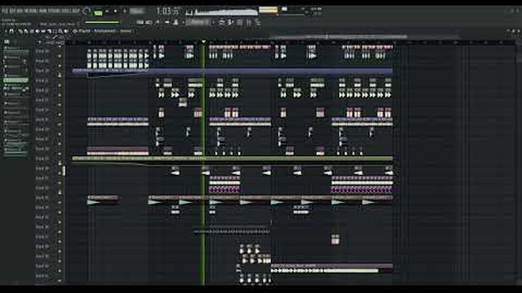Toggle the green Pattern/Song mode button
Viewport: 522px width, 293px height.
98,12
